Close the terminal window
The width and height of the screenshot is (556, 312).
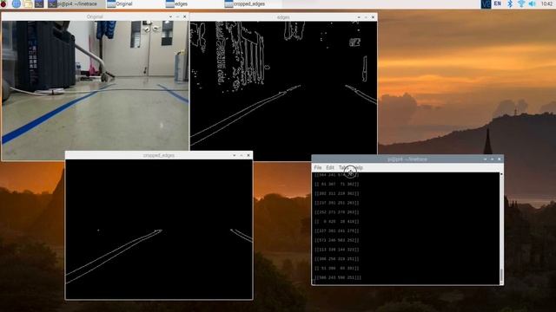[500, 159]
